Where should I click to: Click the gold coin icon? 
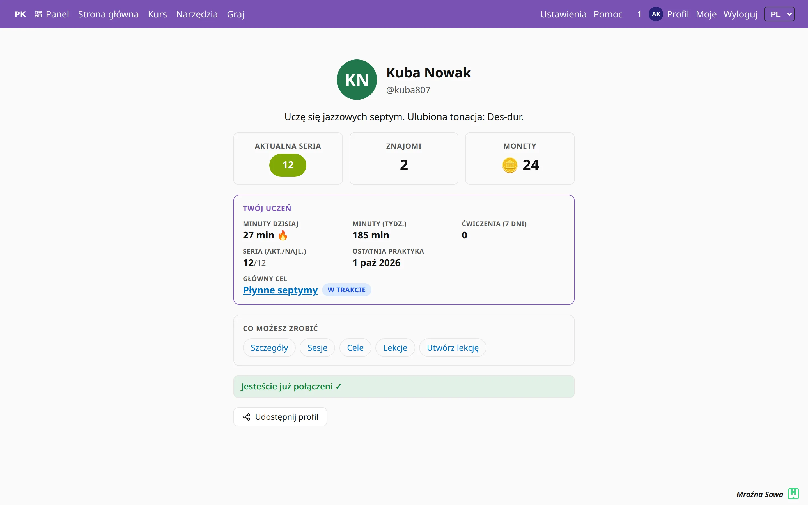(x=509, y=165)
